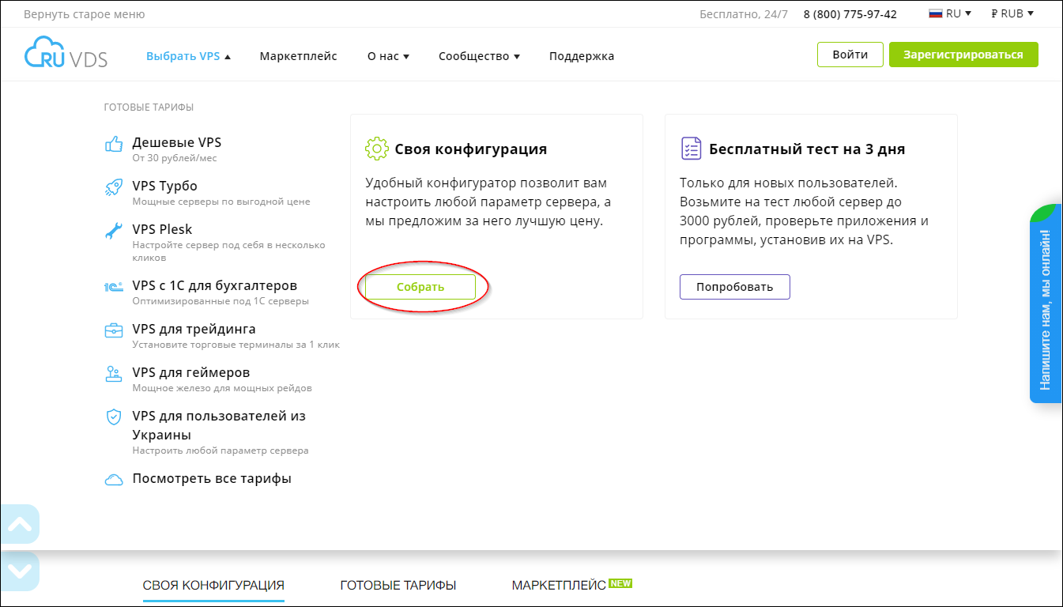Click the Попробовать button
Image resolution: width=1063 pixels, height=607 pixels.
[735, 287]
